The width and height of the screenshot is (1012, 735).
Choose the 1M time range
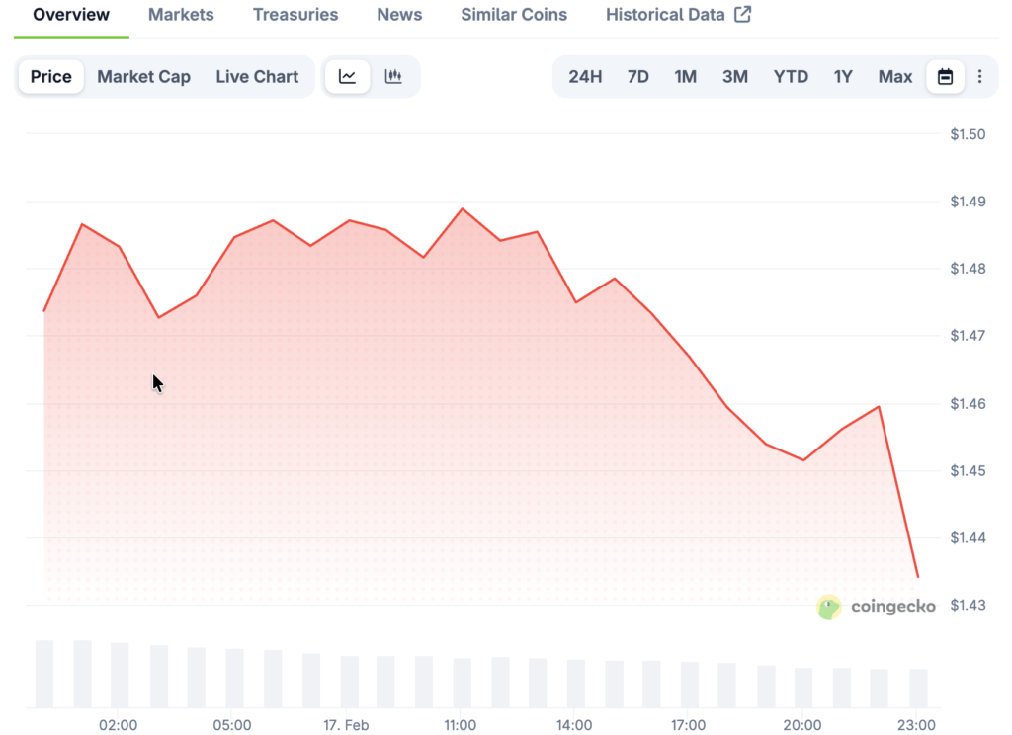click(x=685, y=77)
